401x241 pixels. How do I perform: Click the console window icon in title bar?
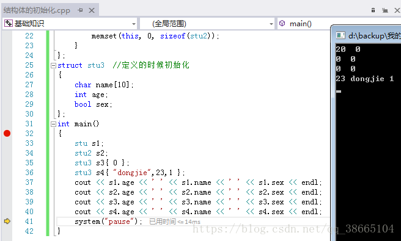point(340,35)
